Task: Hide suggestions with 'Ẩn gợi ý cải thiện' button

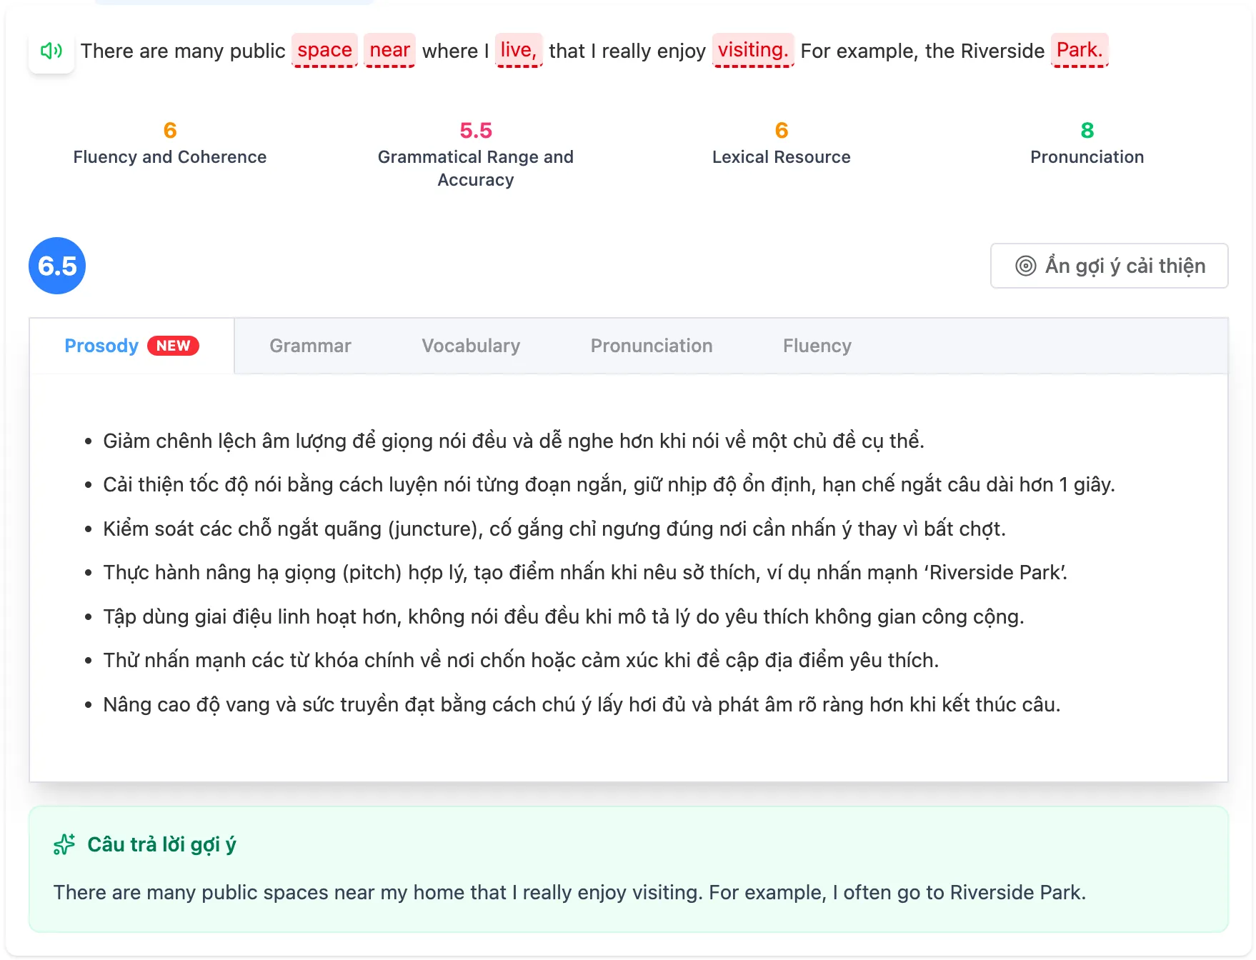Action: 1109,266
